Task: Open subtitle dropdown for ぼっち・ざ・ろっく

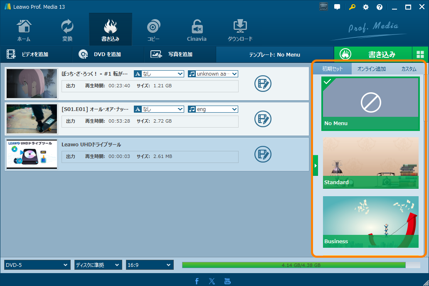Action: 159,74
